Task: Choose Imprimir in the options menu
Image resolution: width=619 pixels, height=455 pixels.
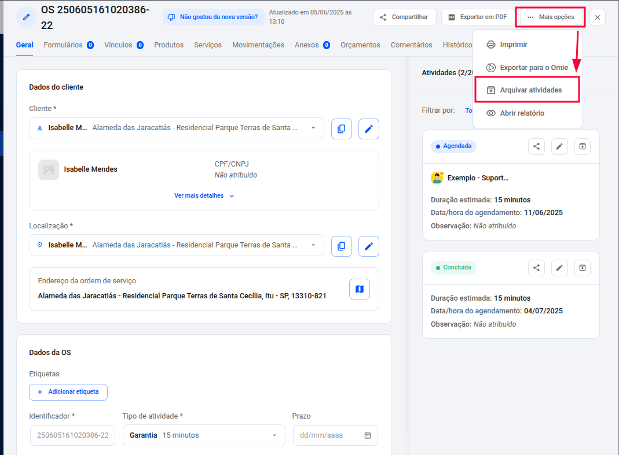Action: 513,45
